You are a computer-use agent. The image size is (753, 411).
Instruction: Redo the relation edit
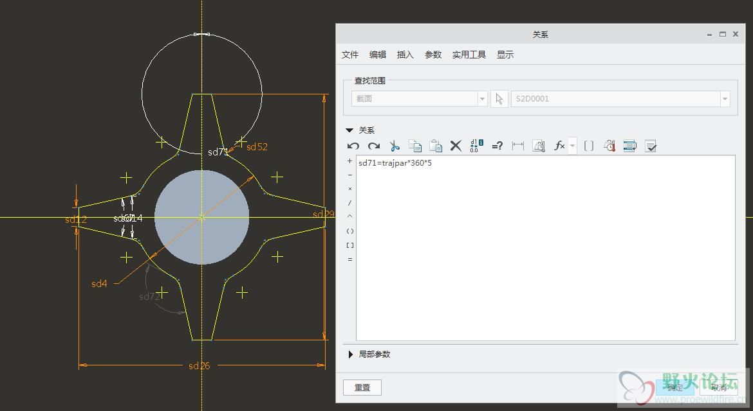coord(374,146)
